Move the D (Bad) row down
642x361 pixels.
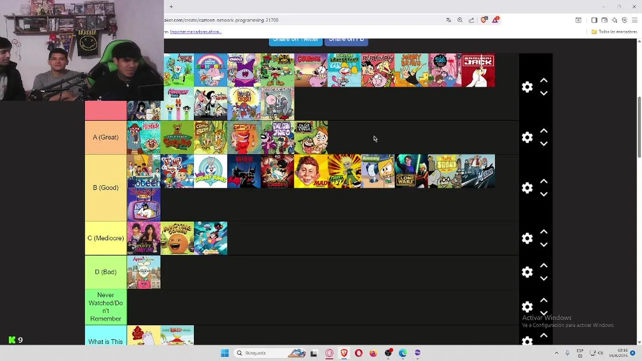(x=544, y=279)
